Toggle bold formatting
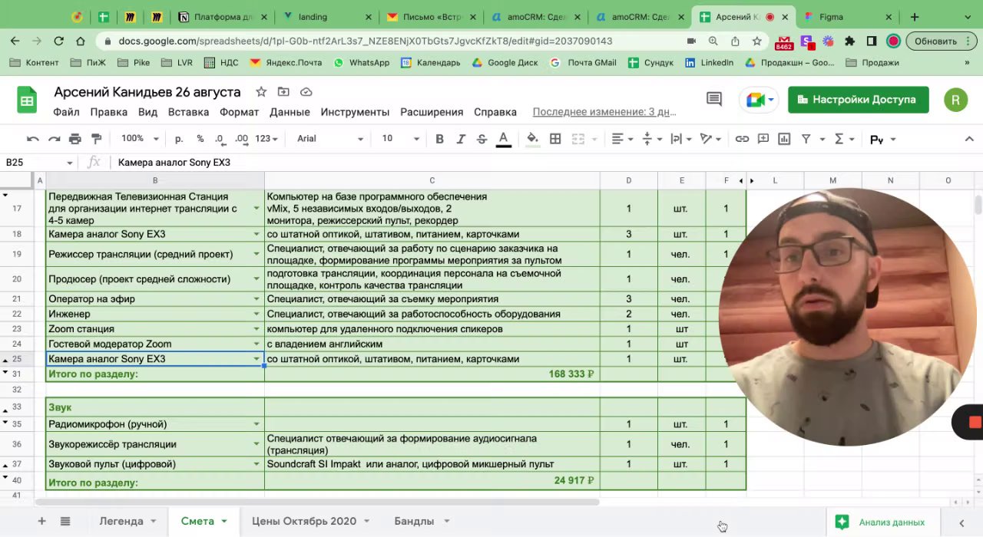 [439, 139]
